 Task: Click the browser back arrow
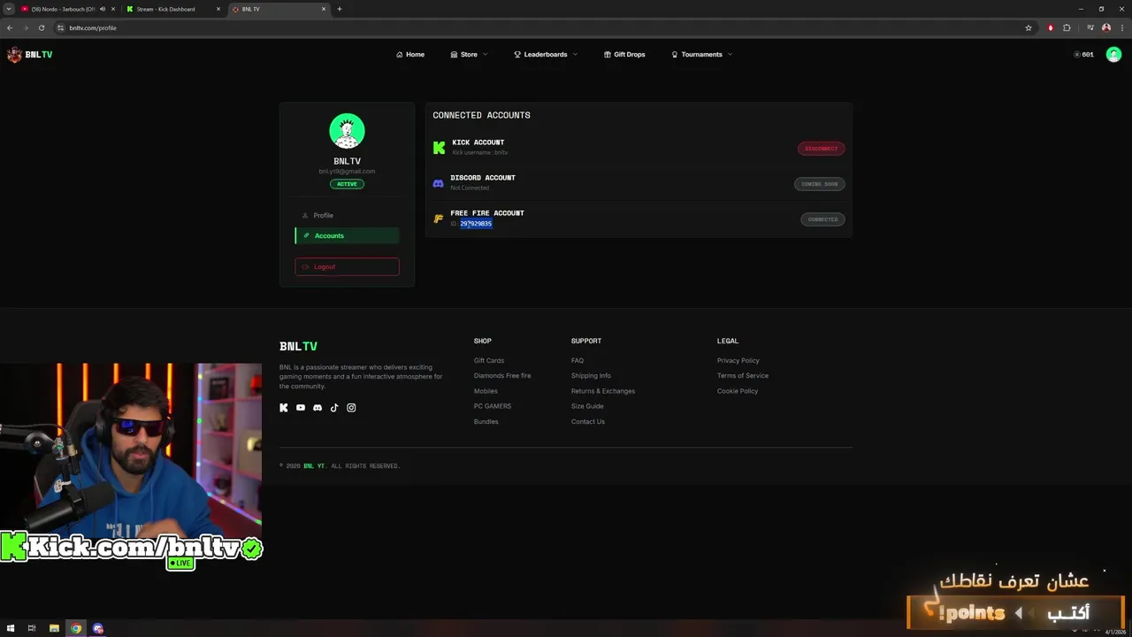[x=10, y=28]
